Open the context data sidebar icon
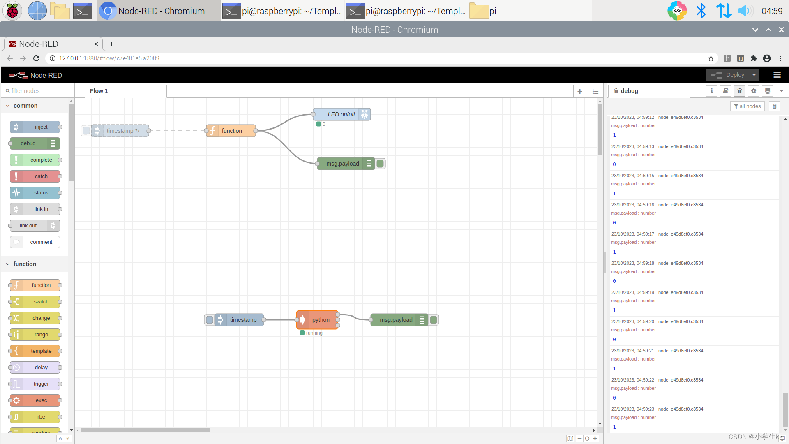The height and width of the screenshot is (444, 789). point(768,91)
